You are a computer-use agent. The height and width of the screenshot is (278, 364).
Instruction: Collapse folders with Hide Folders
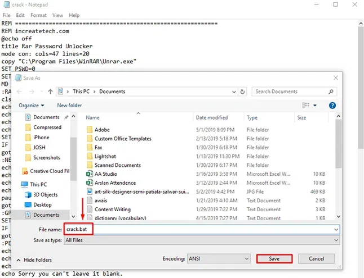pos(34,260)
